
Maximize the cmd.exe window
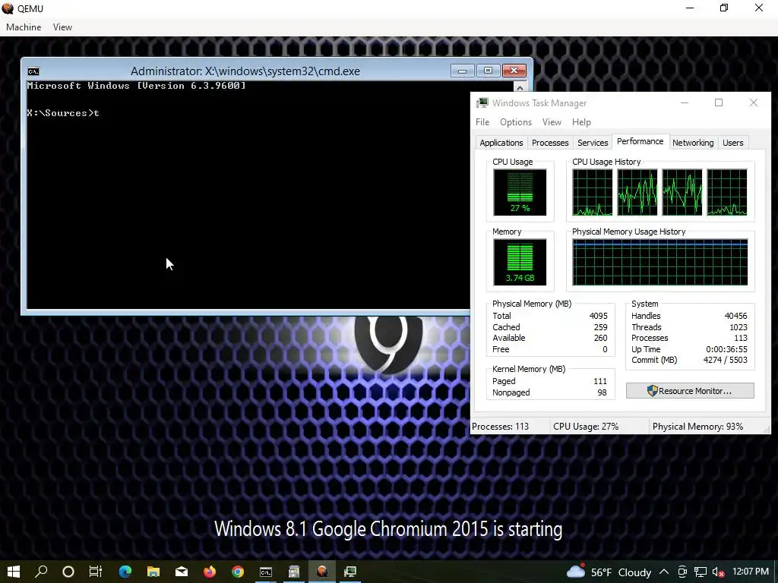tap(489, 71)
